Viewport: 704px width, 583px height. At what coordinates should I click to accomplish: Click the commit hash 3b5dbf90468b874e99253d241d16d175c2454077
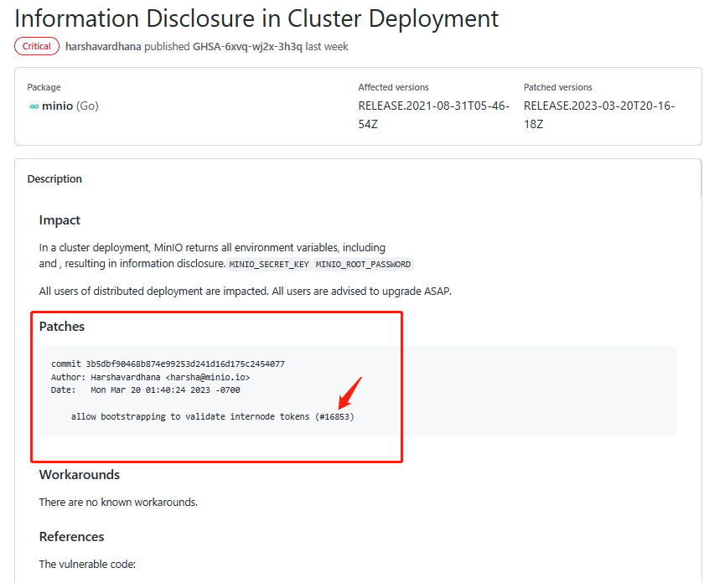click(185, 364)
